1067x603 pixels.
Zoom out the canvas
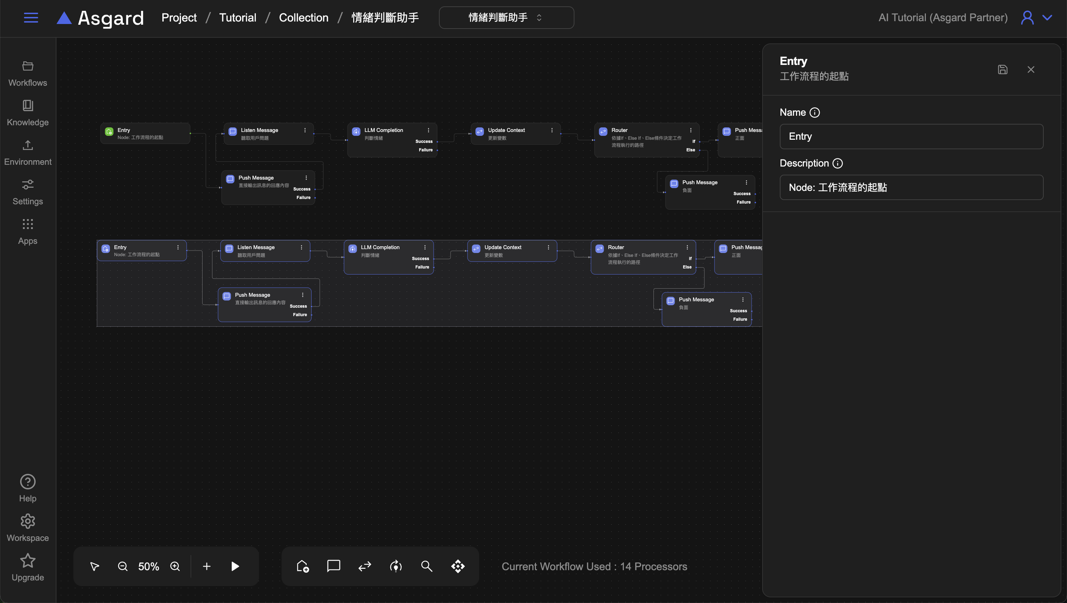[122, 566]
